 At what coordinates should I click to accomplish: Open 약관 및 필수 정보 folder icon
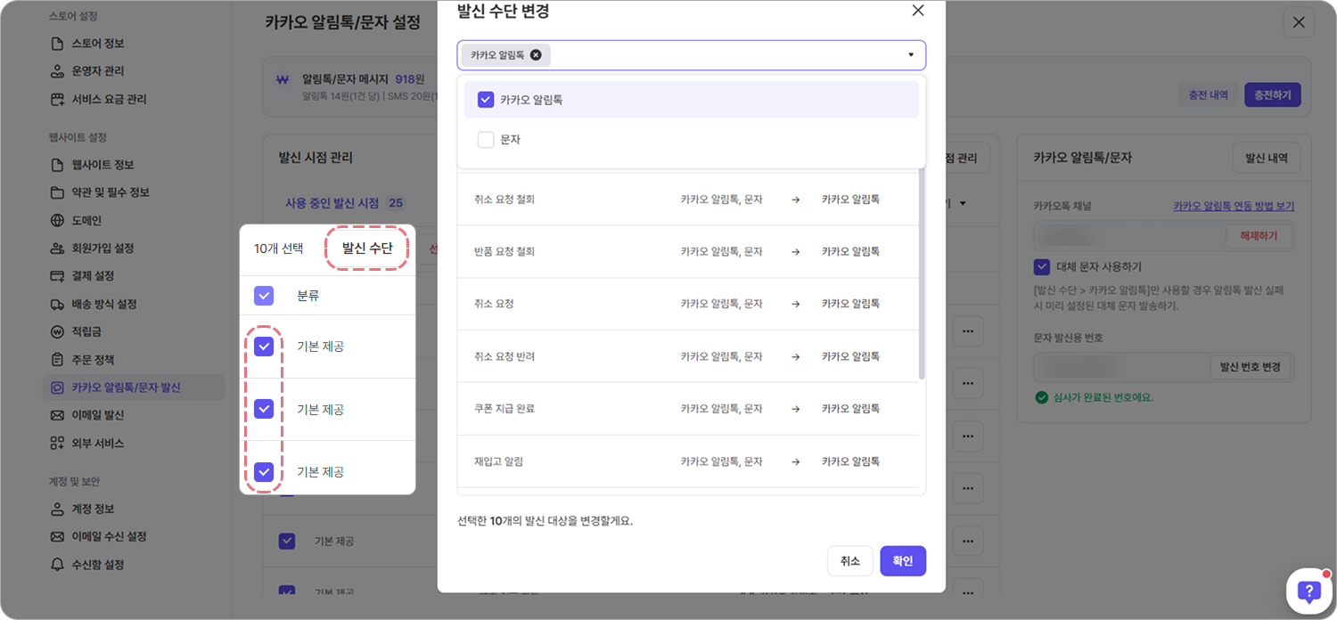pyautogui.click(x=57, y=192)
